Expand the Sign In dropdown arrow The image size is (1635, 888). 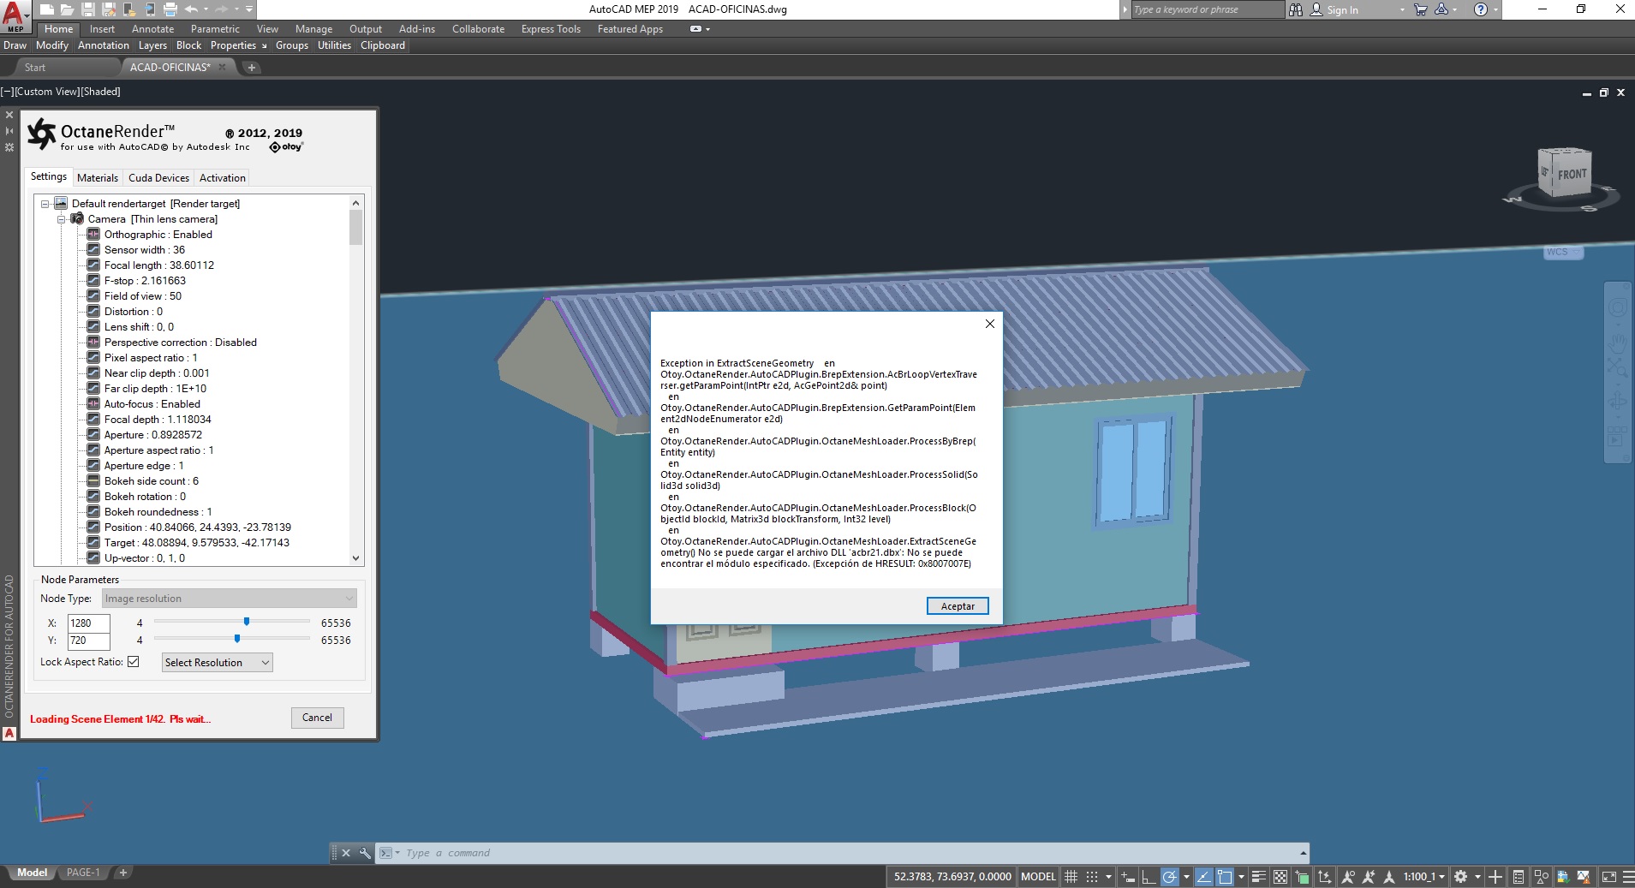pyautogui.click(x=1402, y=10)
